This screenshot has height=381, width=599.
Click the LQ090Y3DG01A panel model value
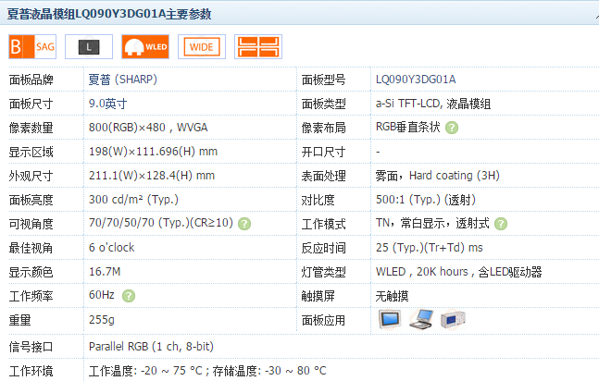pos(416,80)
